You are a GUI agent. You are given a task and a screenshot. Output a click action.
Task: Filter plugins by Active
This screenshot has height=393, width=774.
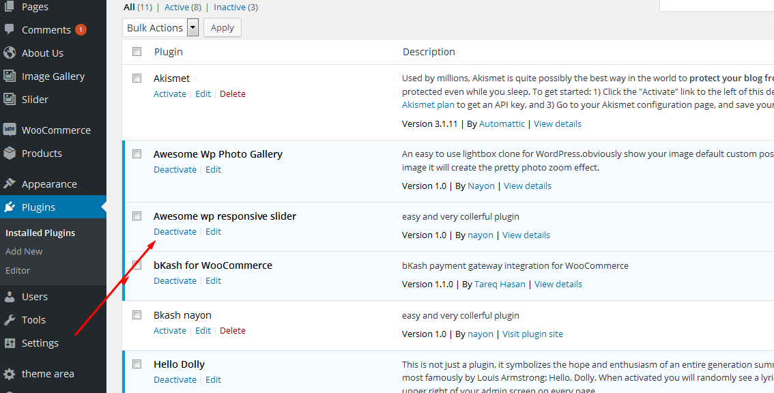(x=177, y=8)
